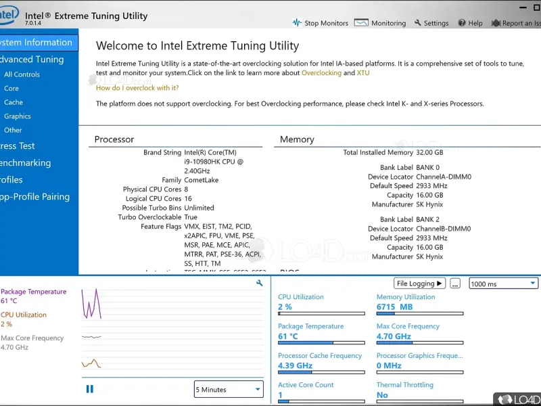Click the Monitoring label in the toolbar

tap(388, 23)
